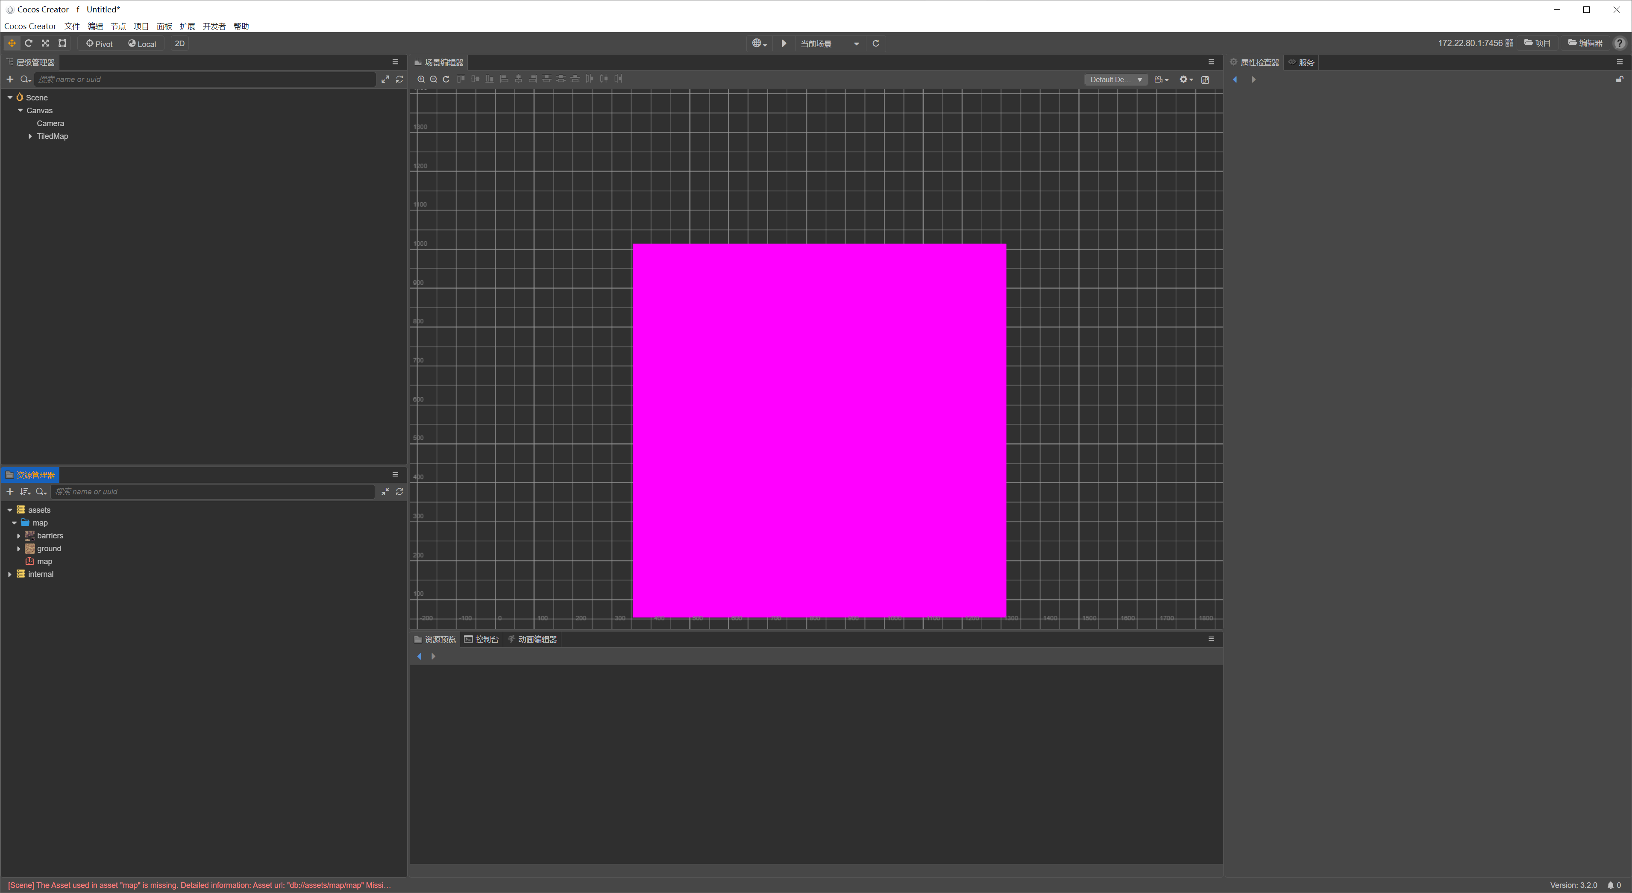Select the scale transform tool
1632x893 pixels.
point(45,43)
